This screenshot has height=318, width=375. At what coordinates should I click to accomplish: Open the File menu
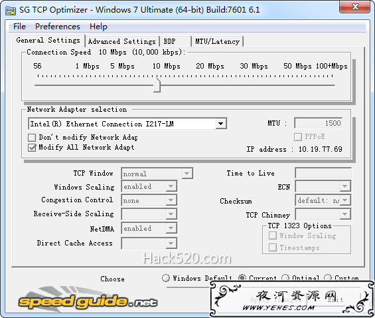[x=19, y=27]
